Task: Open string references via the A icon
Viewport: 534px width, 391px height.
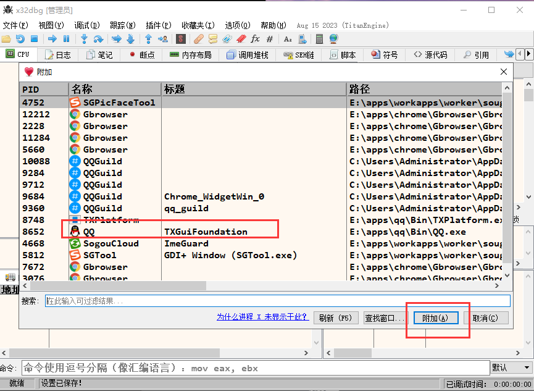Action: [288, 39]
